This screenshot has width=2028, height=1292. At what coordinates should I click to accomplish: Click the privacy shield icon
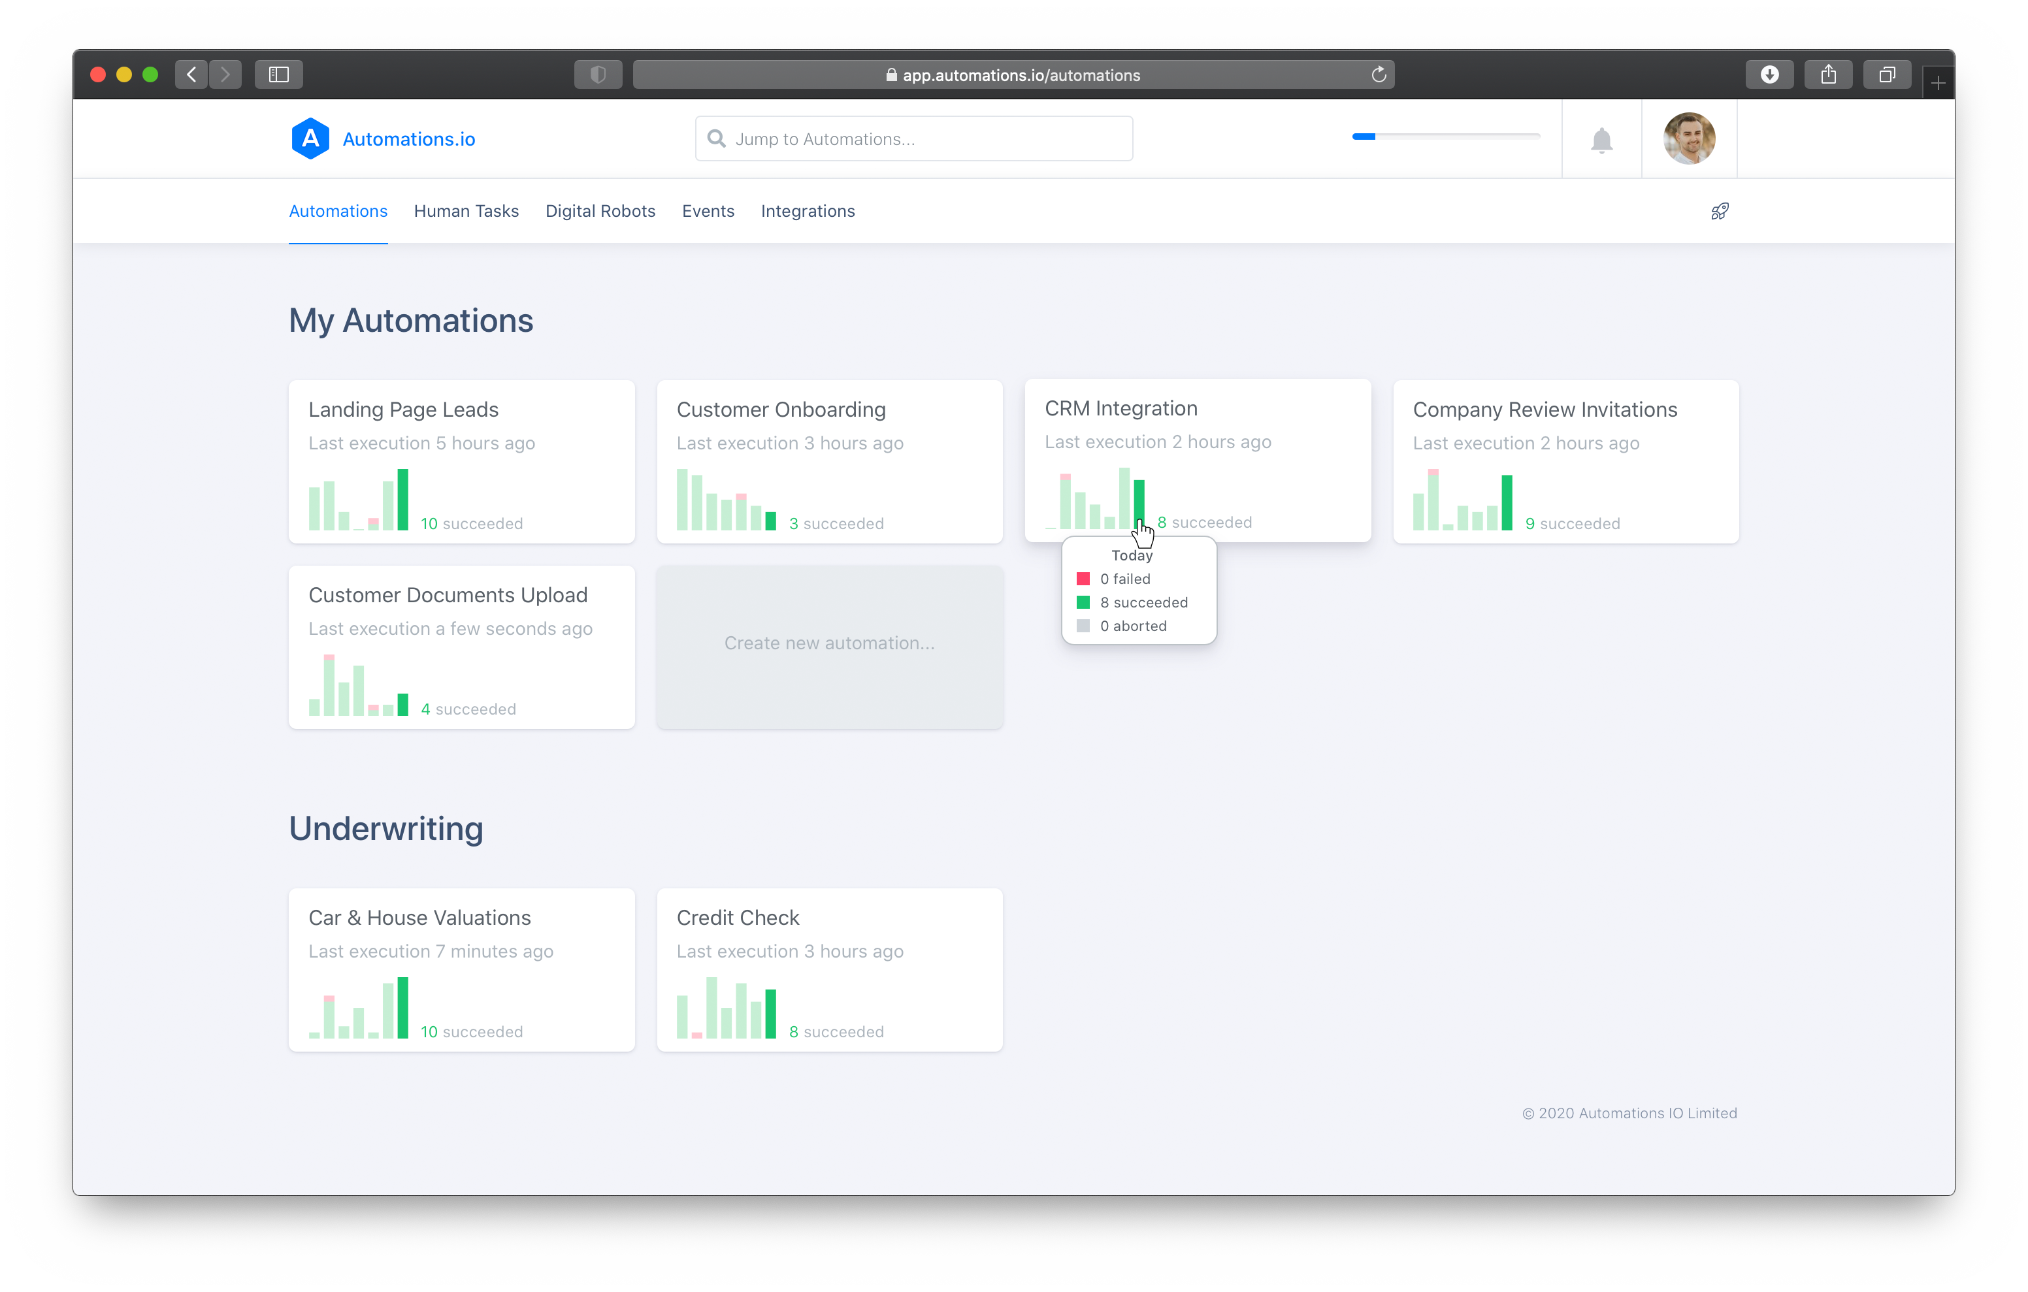pos(598,75)
